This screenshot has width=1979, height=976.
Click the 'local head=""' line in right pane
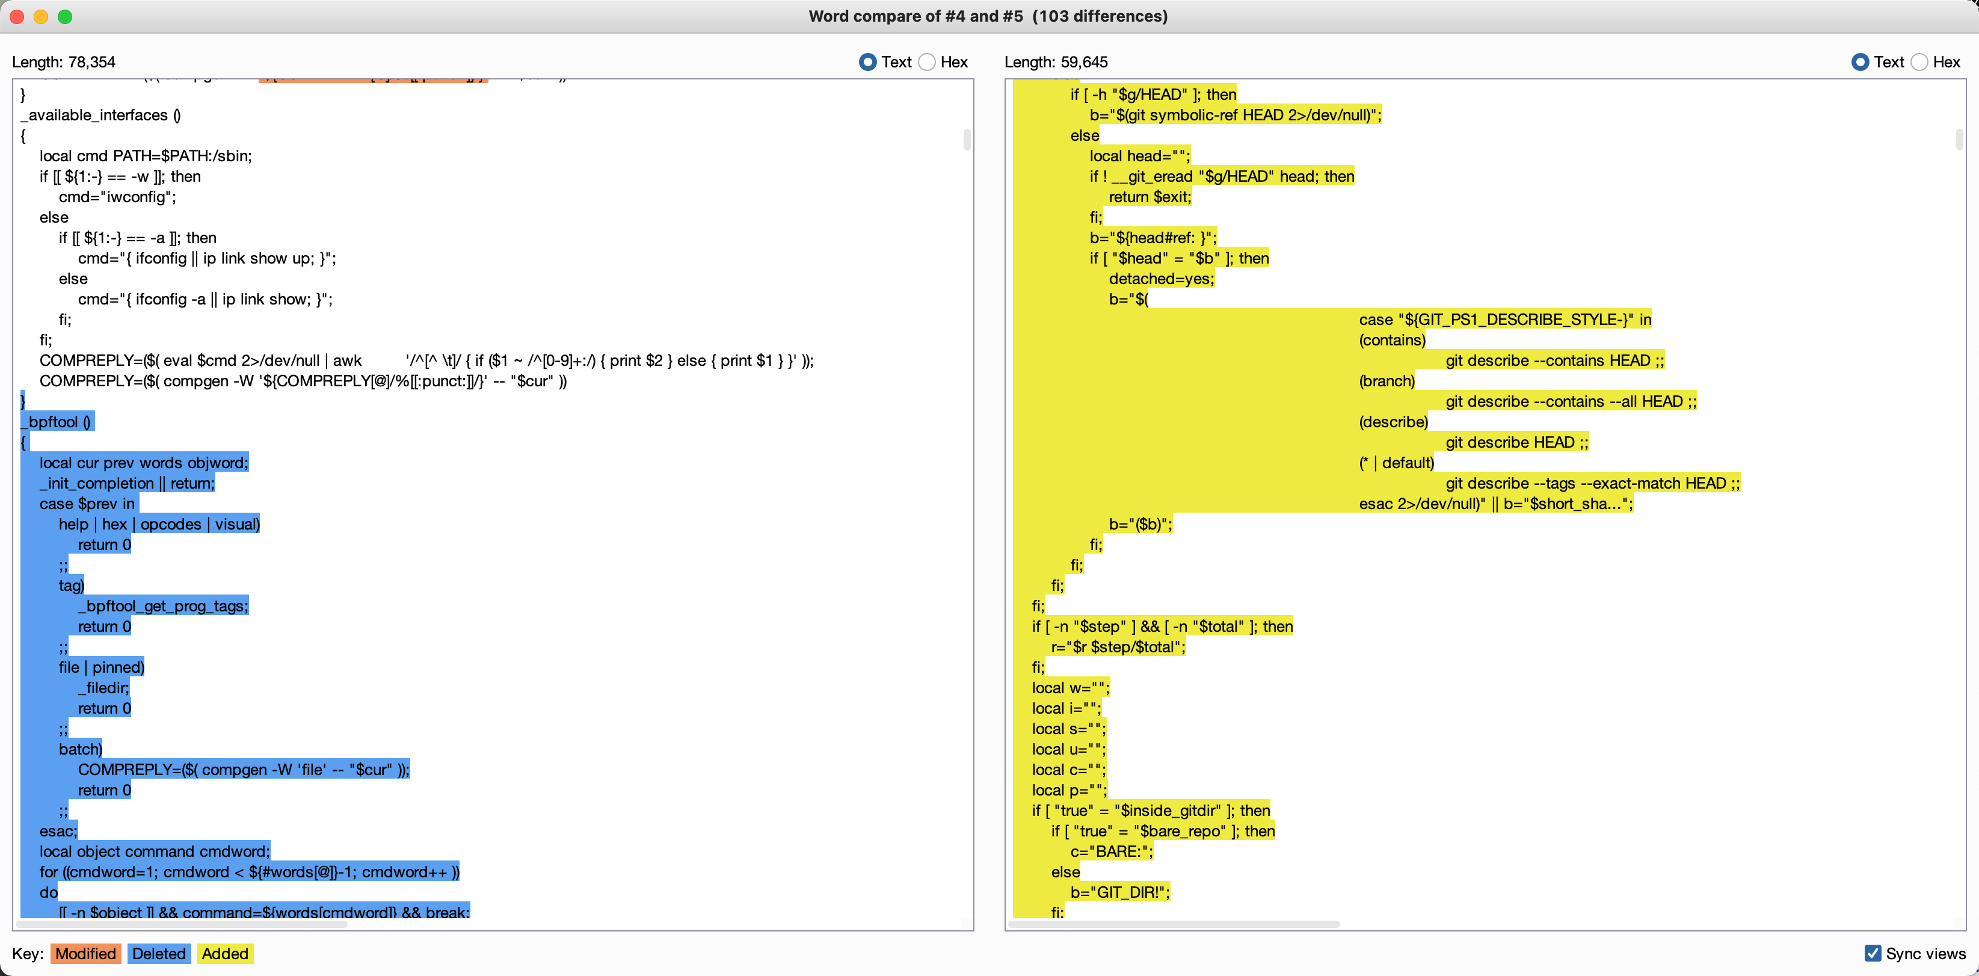(1139, 156)
